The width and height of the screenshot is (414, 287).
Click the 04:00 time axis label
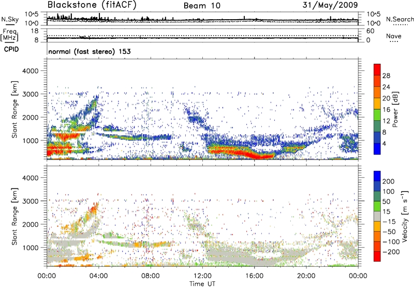click(99, 276)
